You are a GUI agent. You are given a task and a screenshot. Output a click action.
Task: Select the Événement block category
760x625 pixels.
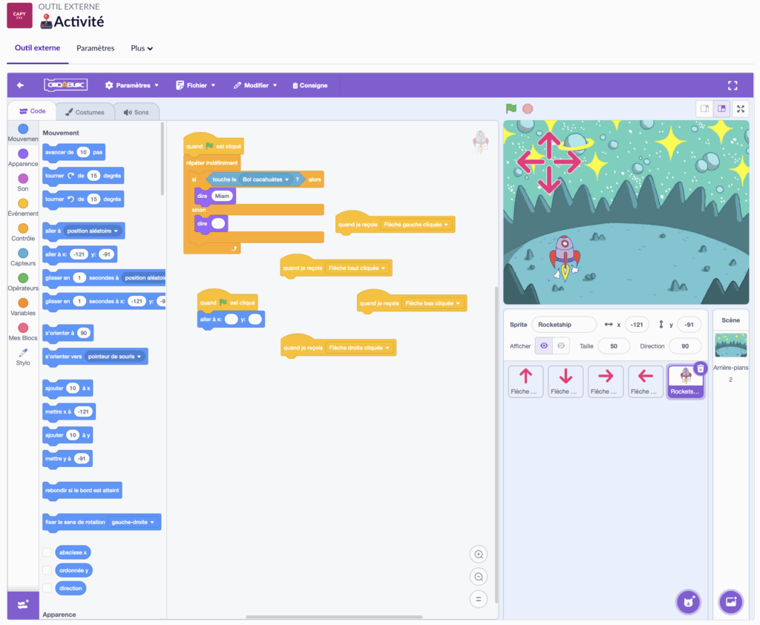[23, 207]
